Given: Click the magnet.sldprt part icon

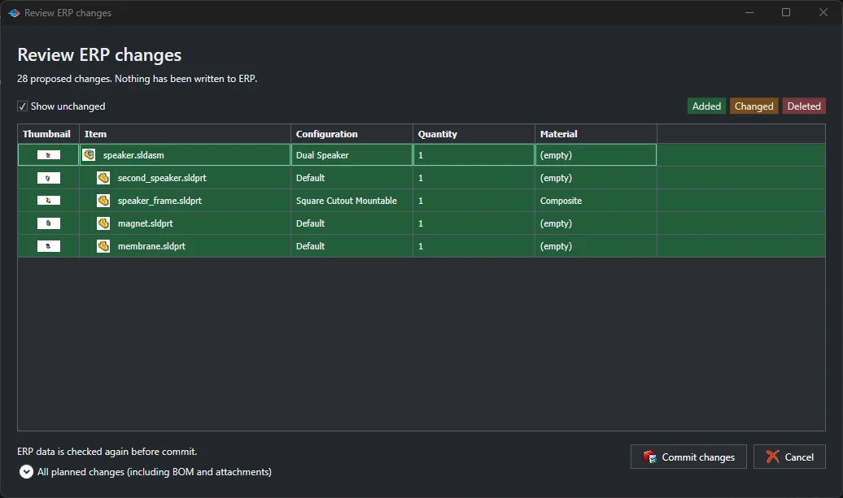Looking at the screenshot, I should pyautogui.click(x=103, y=223).
